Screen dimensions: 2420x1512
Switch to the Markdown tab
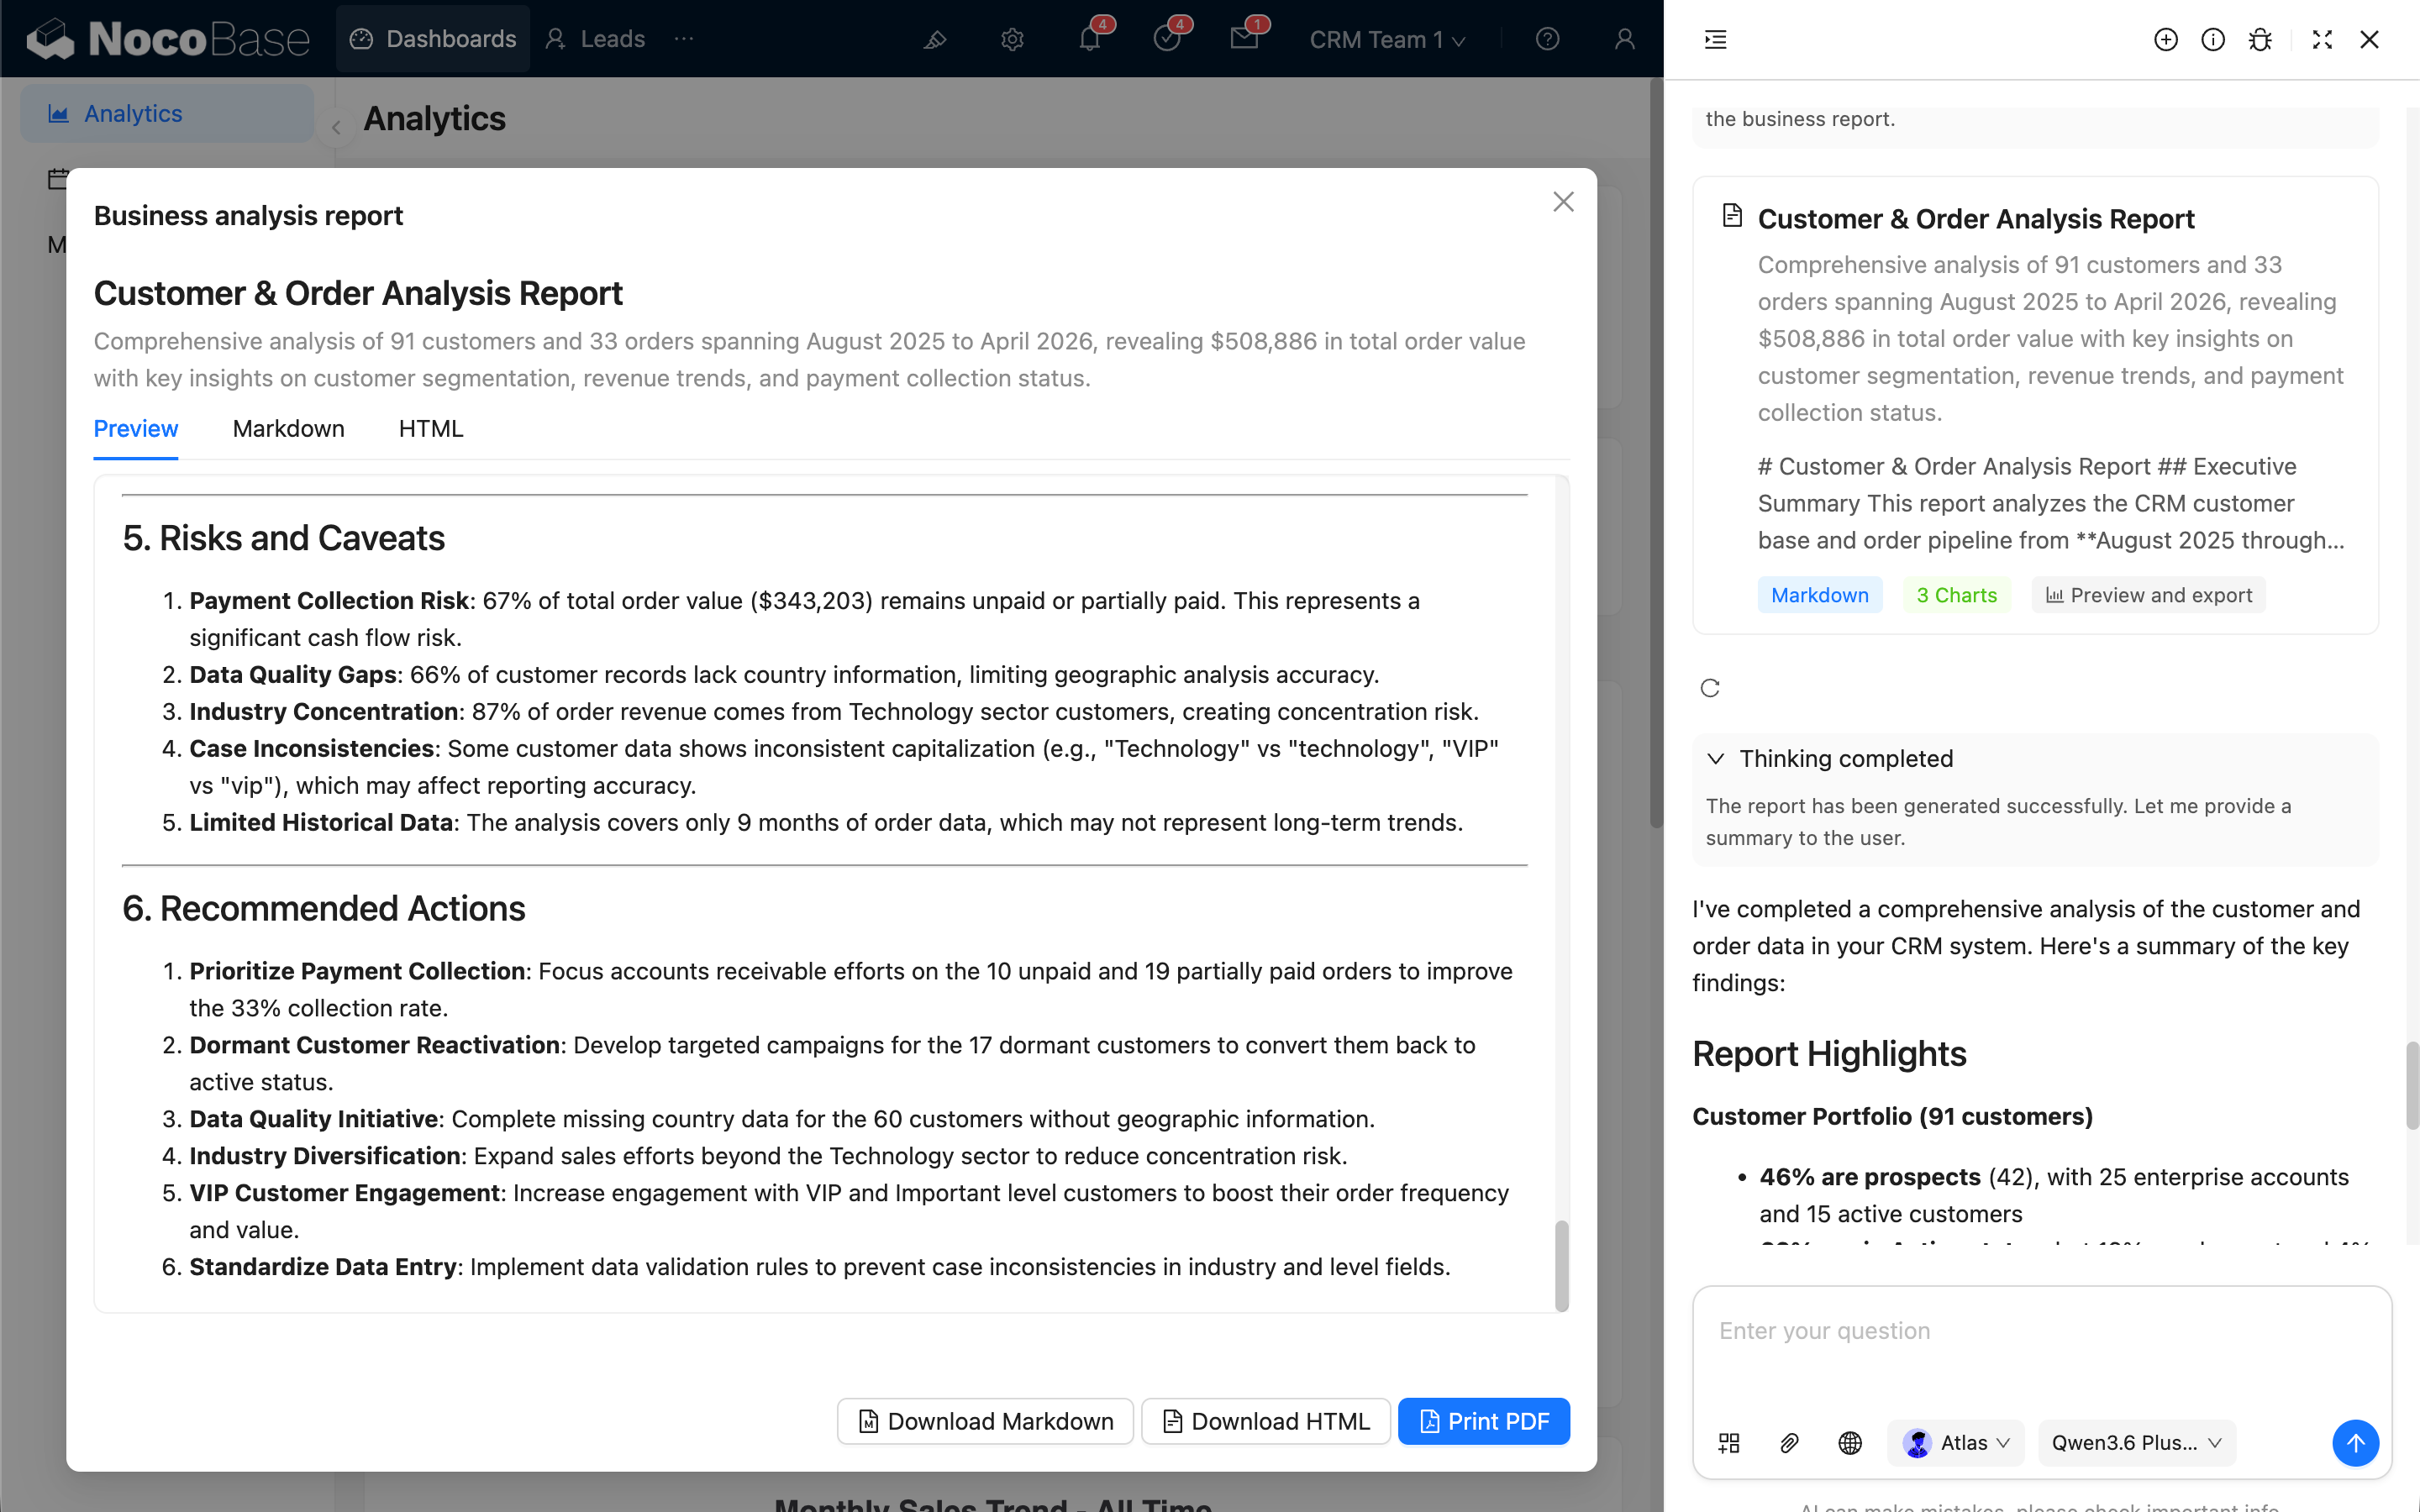[x=288, y=429]
